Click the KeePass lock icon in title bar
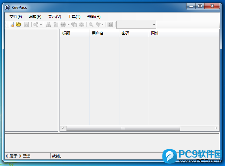 [7, 7]
